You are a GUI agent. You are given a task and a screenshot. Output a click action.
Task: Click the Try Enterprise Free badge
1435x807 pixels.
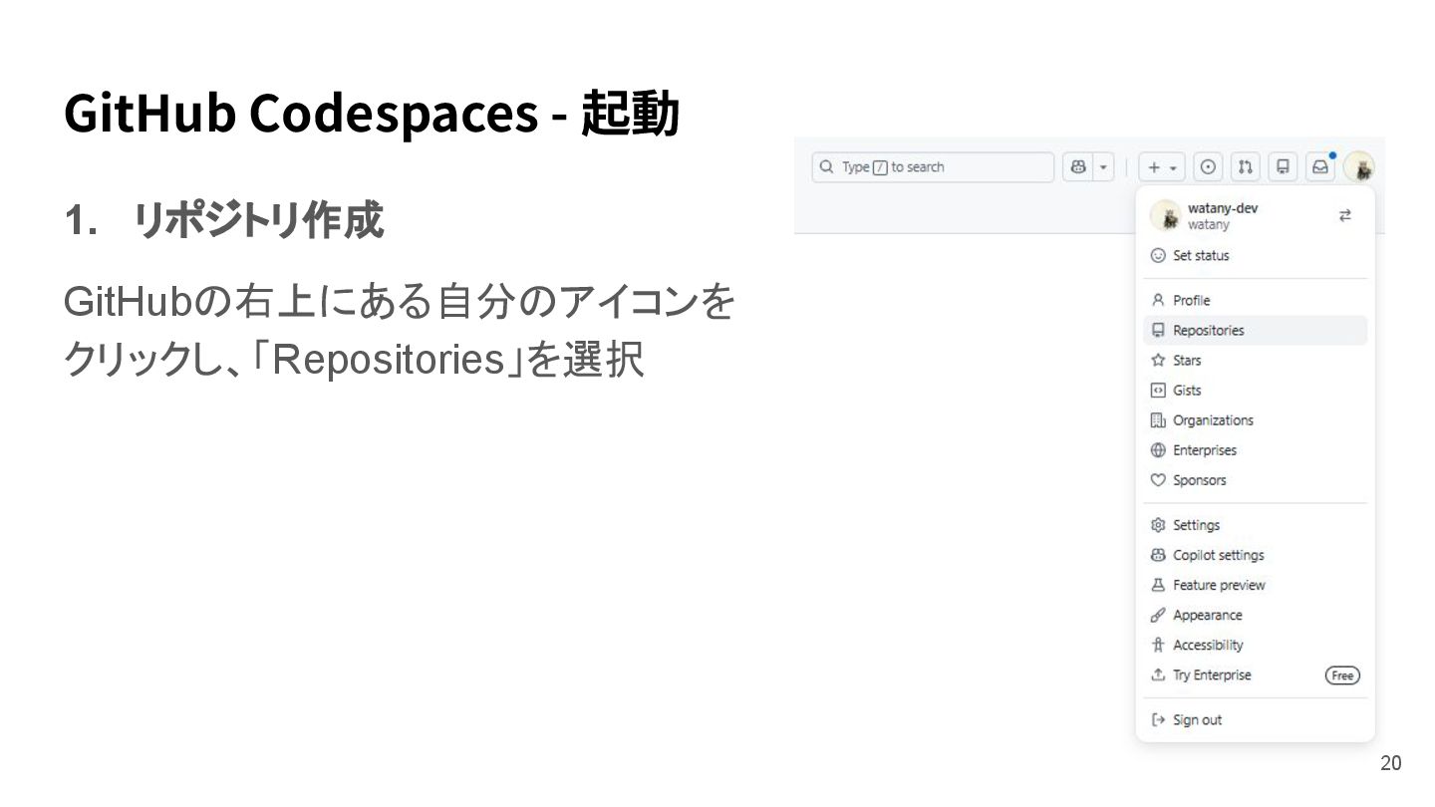[1342, 675]
